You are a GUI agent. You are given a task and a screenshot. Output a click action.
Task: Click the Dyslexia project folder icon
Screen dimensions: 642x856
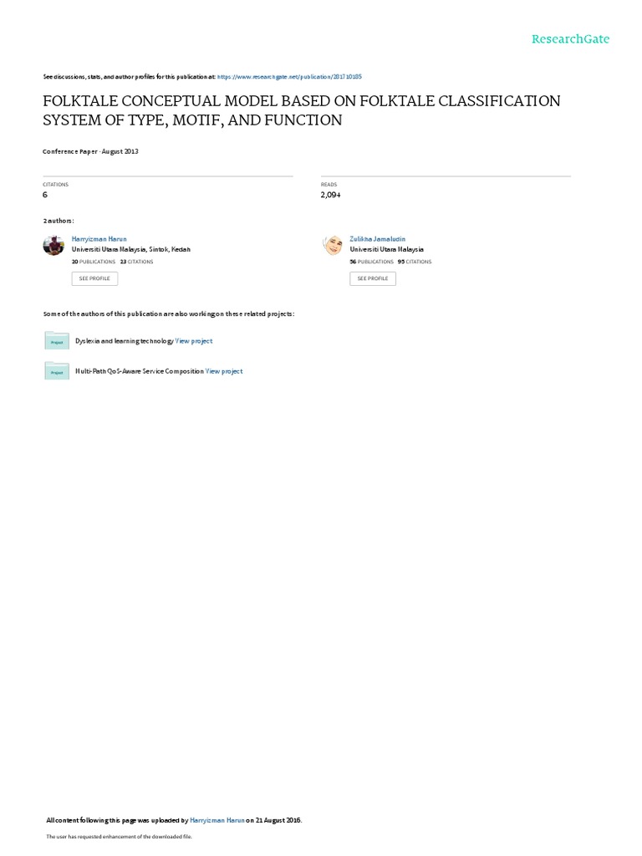(57, 340)
